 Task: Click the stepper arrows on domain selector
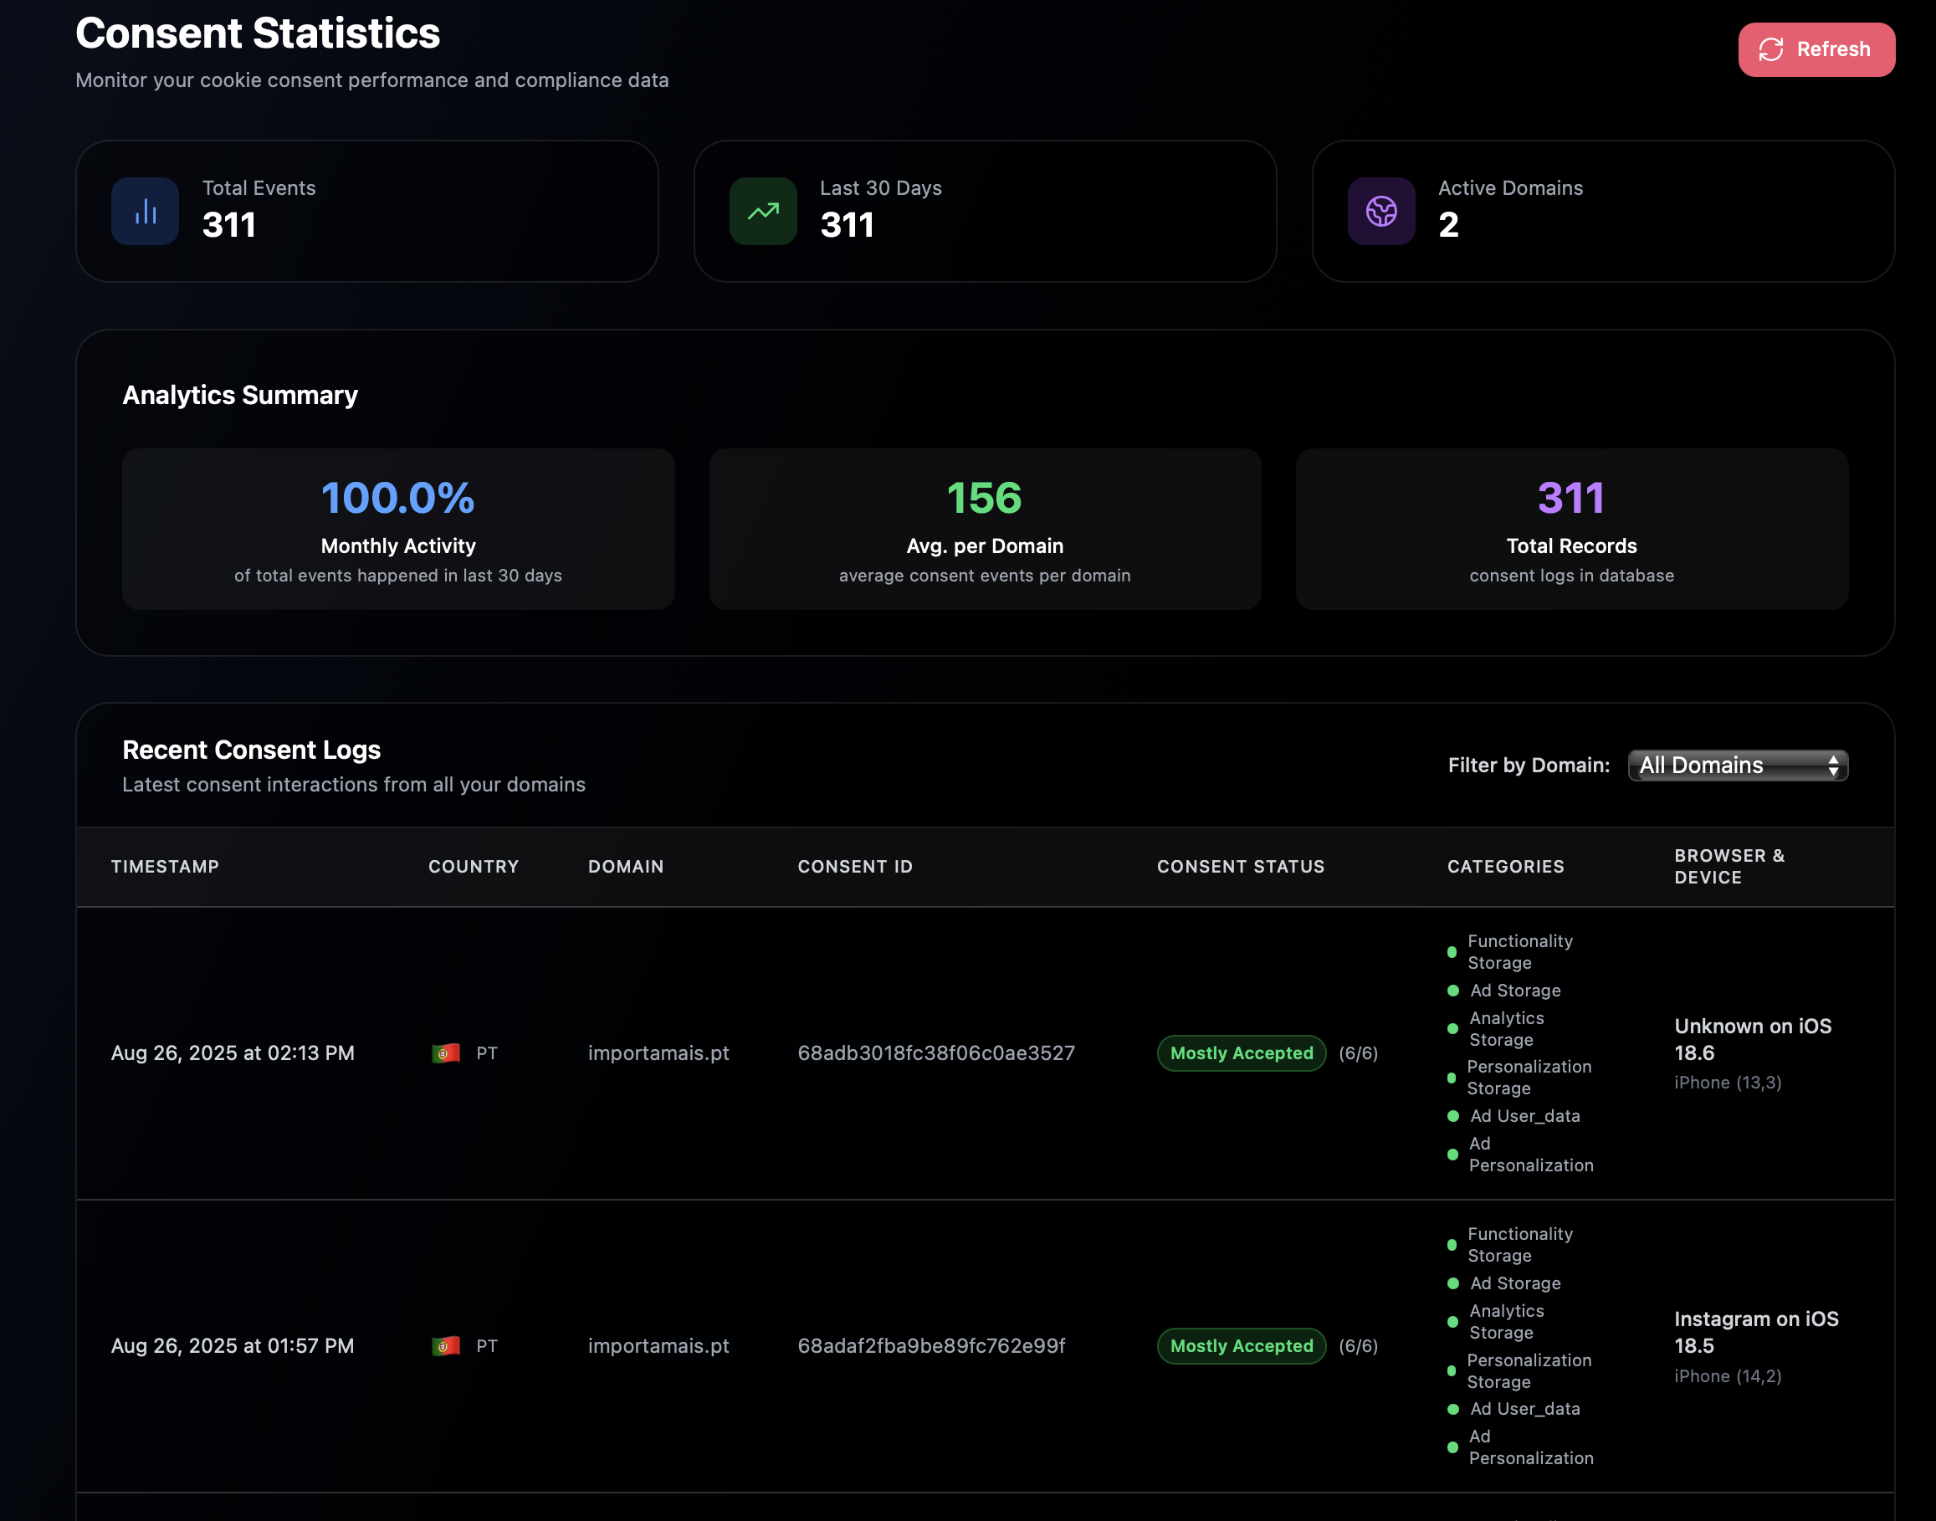pos(1833,765)
